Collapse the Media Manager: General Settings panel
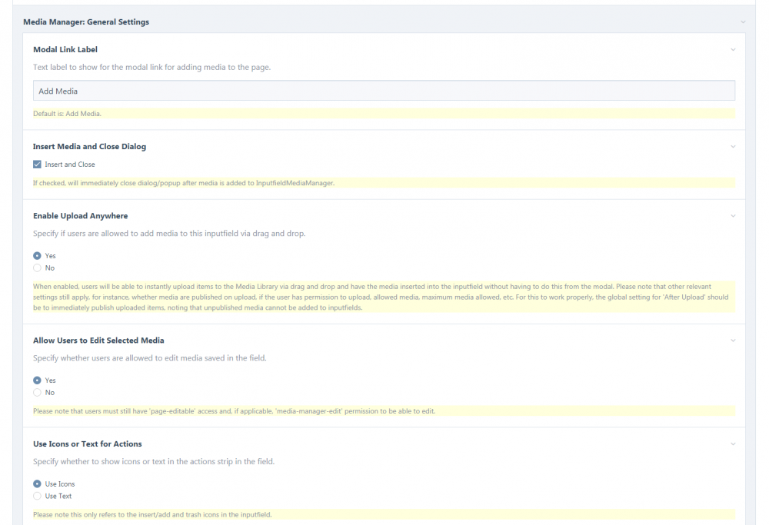This screenshot has width=769, height=525. point(741,22)
